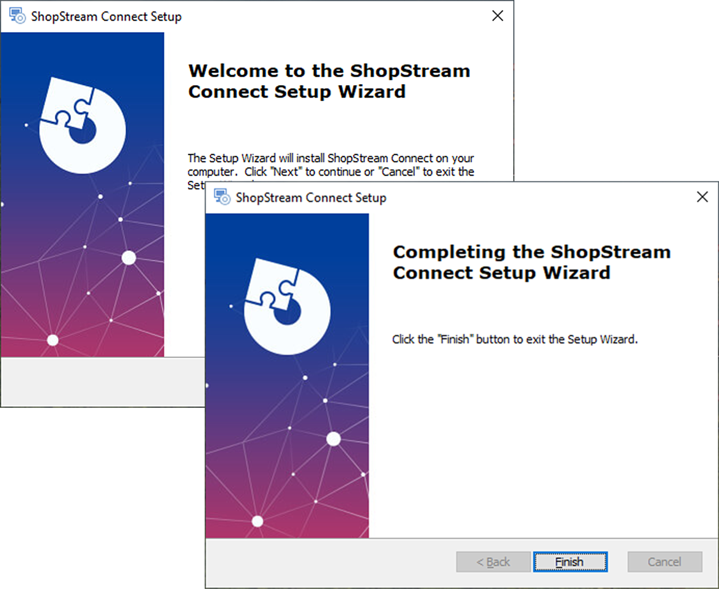719x589 pixels.
Task: Click the Setup Wizard description paragraph
Action: click(x=330, y=165)
